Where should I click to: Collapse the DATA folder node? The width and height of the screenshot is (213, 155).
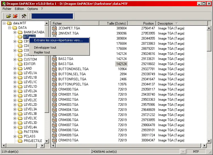10,28
